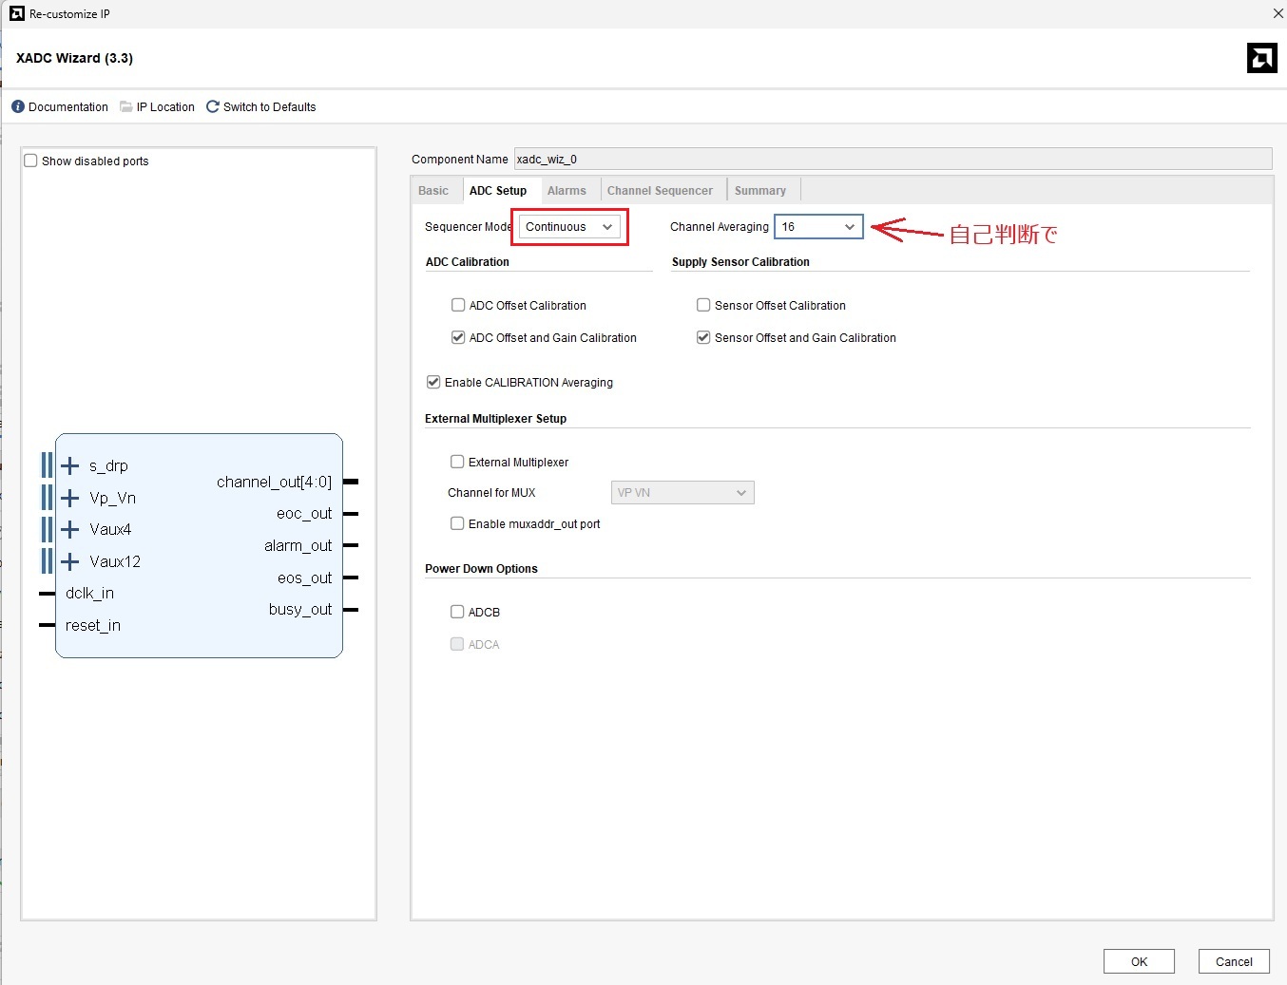
Task: Expand the s_drp port plus icon
Action: point(70,465)
